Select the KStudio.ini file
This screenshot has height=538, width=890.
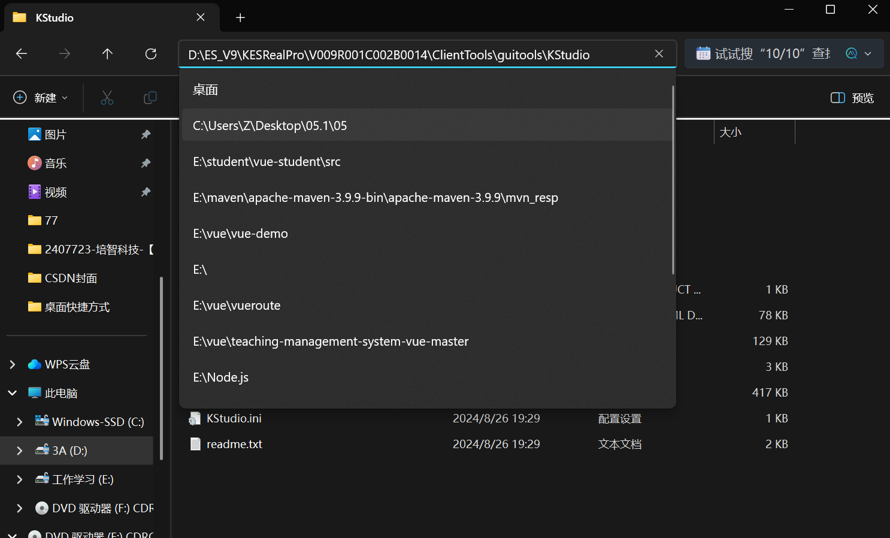[x=234, y=418]
